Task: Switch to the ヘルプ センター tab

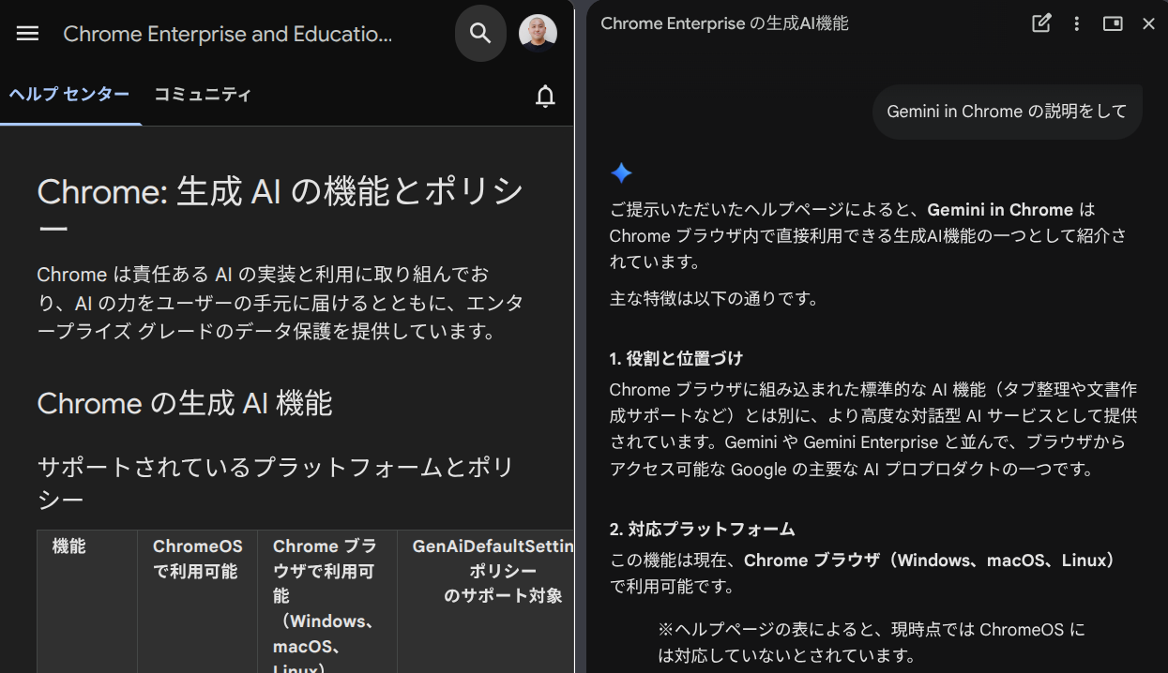Action: click(69, 95)
